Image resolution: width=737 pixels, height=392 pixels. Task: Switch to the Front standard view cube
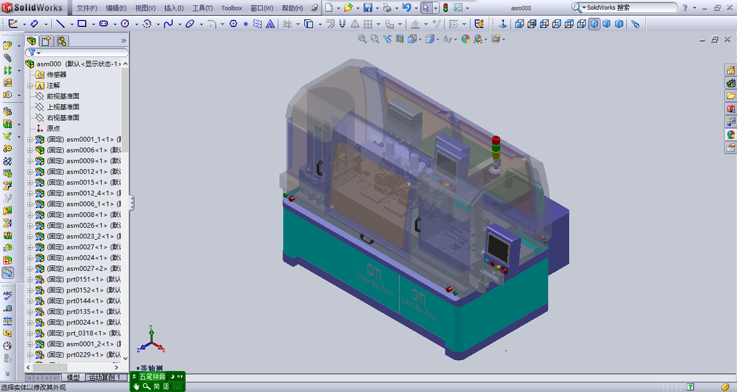(x=519, y=24)
